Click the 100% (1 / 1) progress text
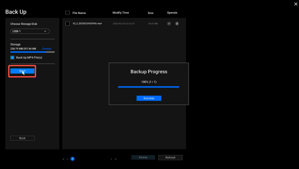 [x=149, y=82]
